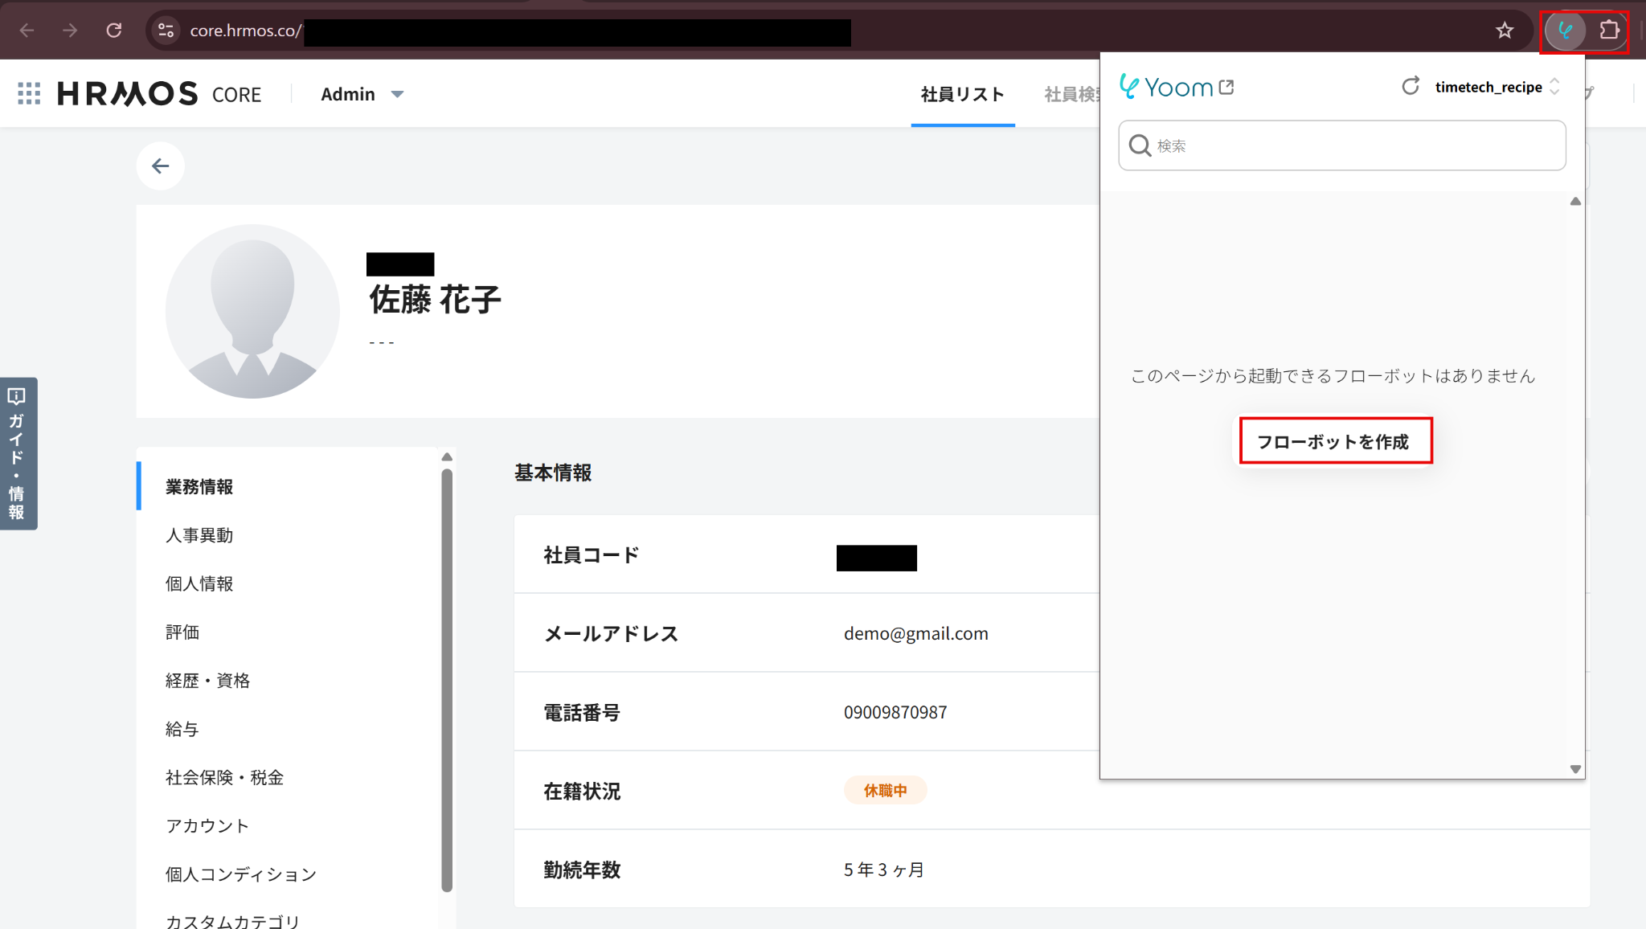Click the フローボットを作成 button
The width and height of the screenshot is (1646, 929).
click(1335, 441)
